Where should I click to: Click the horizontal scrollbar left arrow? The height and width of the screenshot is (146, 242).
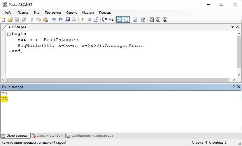(x=3, y=80)
